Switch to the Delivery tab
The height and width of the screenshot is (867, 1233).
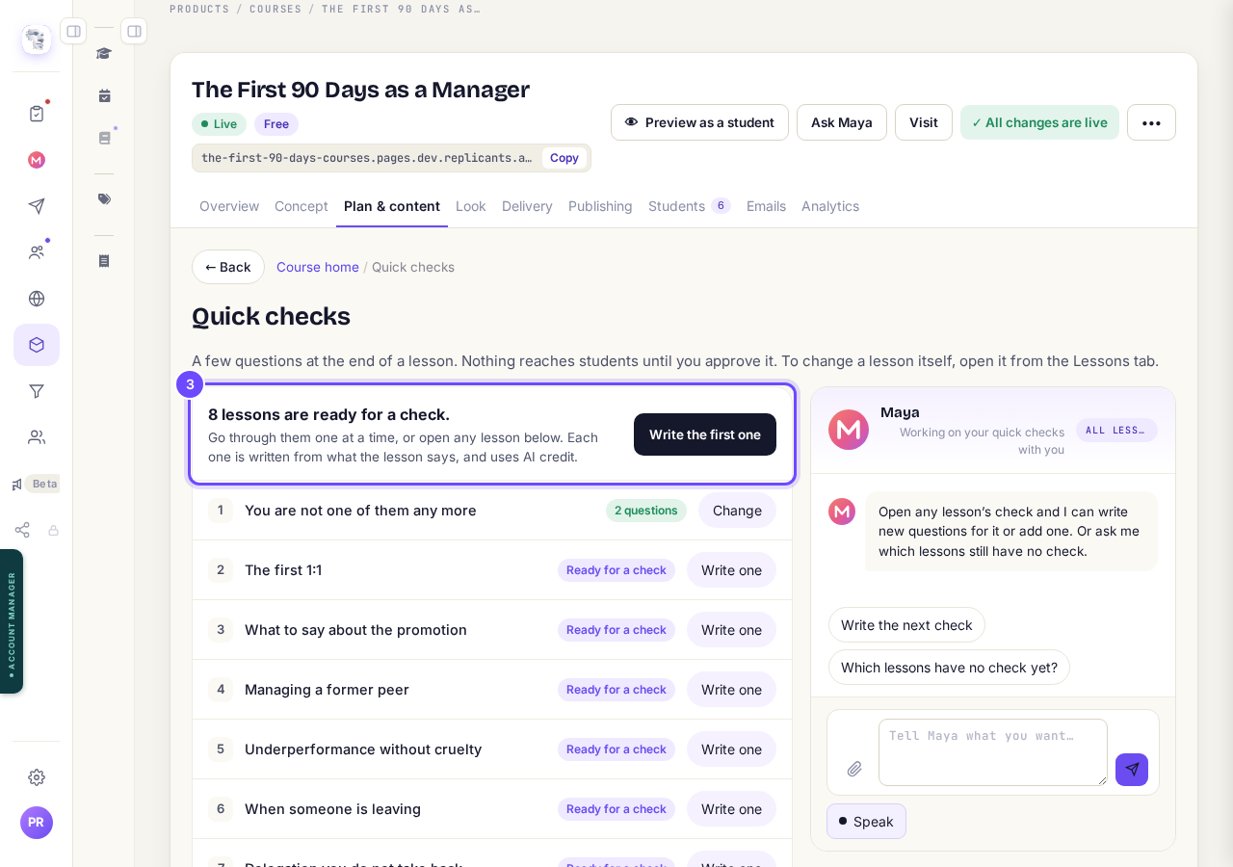(527, 206)
